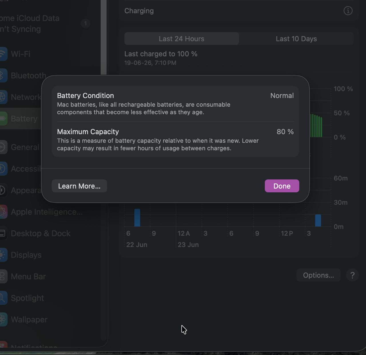Click the green Battery icon in sidebar
The image size is (366, 355).
coord(3,119)
